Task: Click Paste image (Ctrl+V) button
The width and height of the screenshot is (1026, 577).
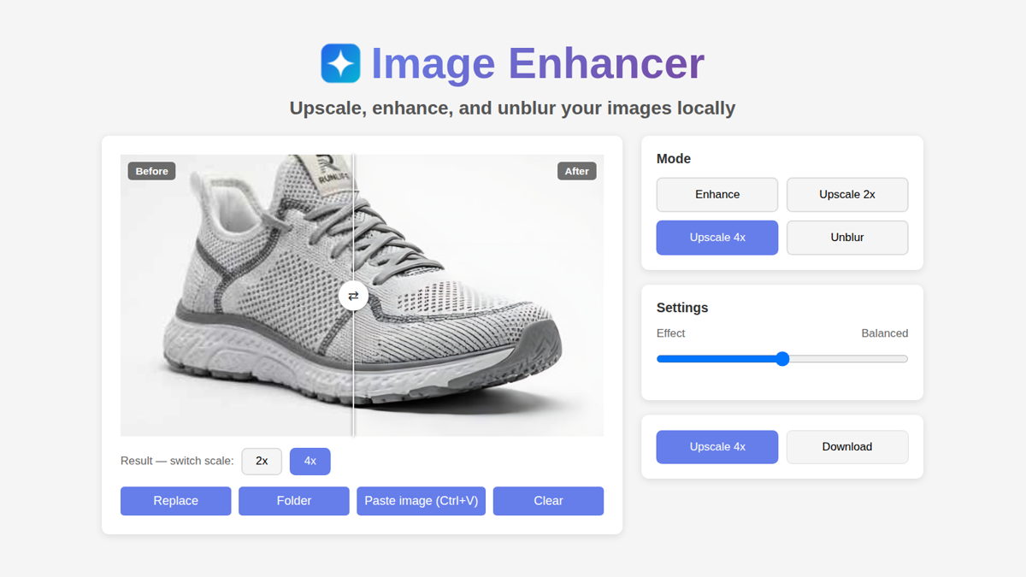Action: pyautogui.click(x=422, y=501)
